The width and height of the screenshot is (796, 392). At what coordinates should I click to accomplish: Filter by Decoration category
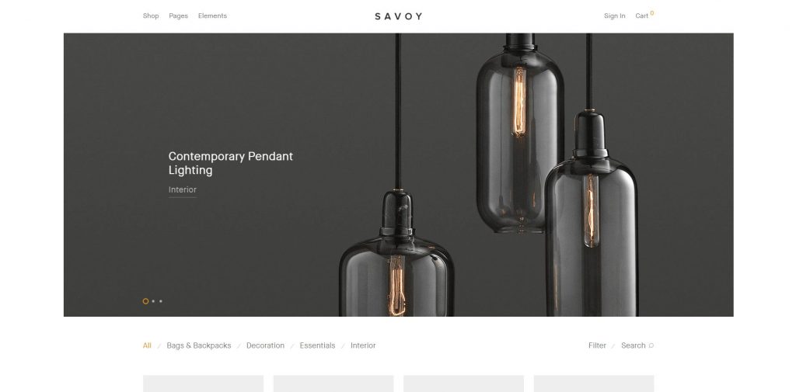click(x=265, y=345)
